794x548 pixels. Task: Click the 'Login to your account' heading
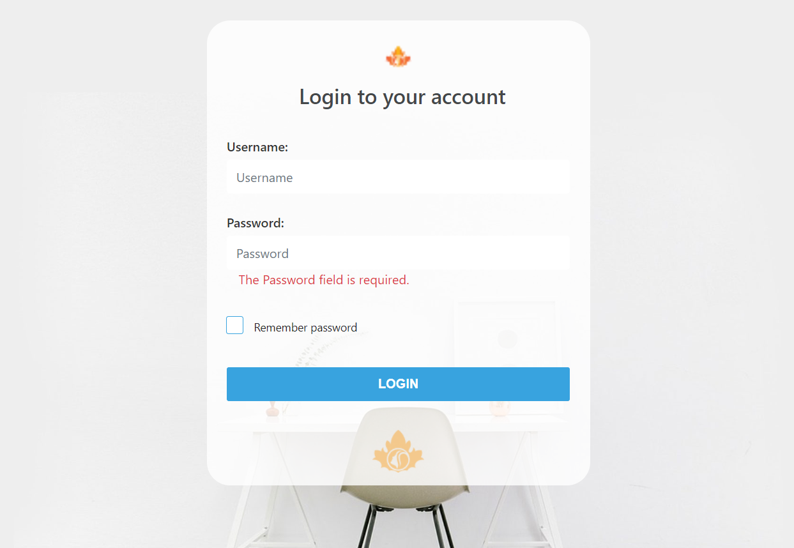pos(402,97)
